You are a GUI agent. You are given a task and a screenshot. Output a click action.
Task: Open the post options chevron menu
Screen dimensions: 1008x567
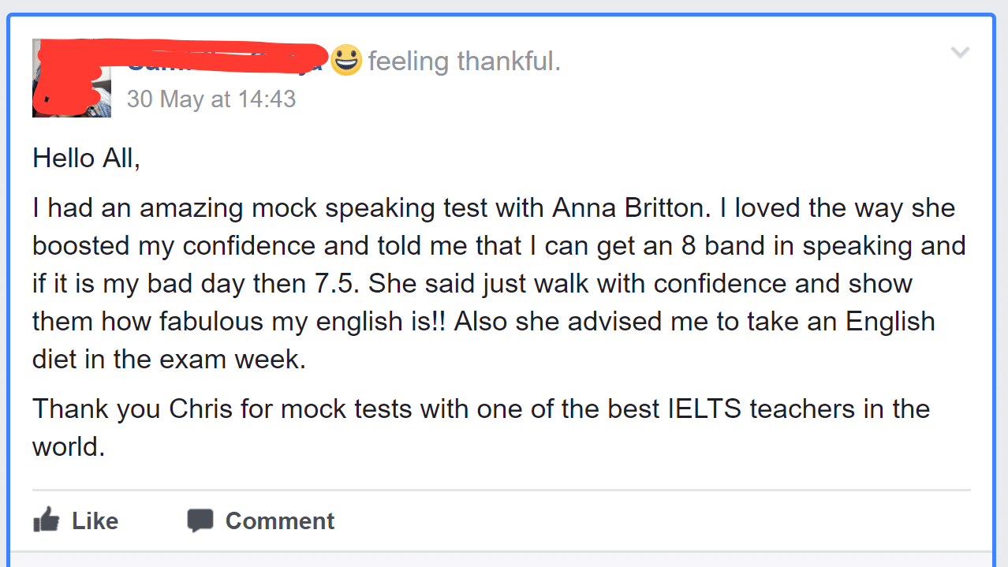pos(960,53)
